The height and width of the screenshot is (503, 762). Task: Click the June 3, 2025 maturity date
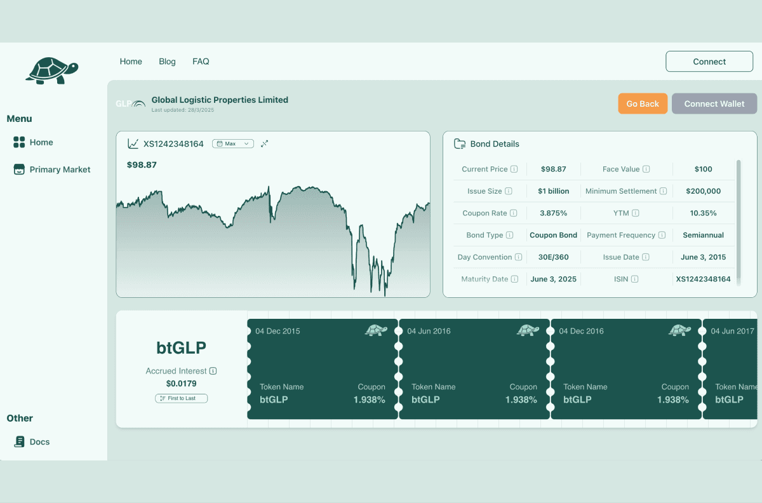554,279
